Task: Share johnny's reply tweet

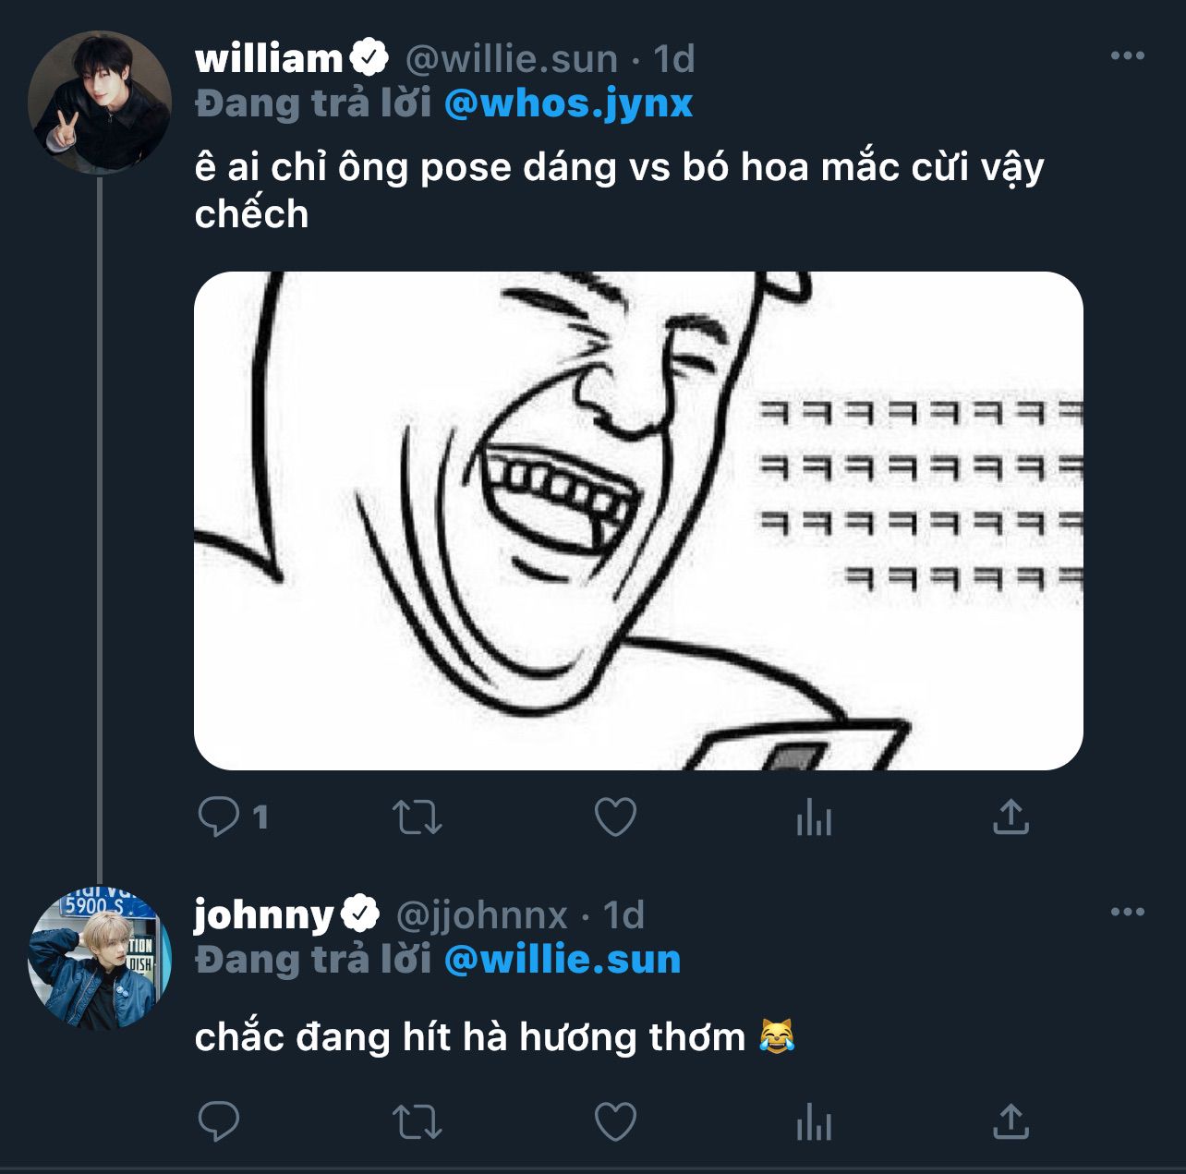Action: [1011, 1123]
